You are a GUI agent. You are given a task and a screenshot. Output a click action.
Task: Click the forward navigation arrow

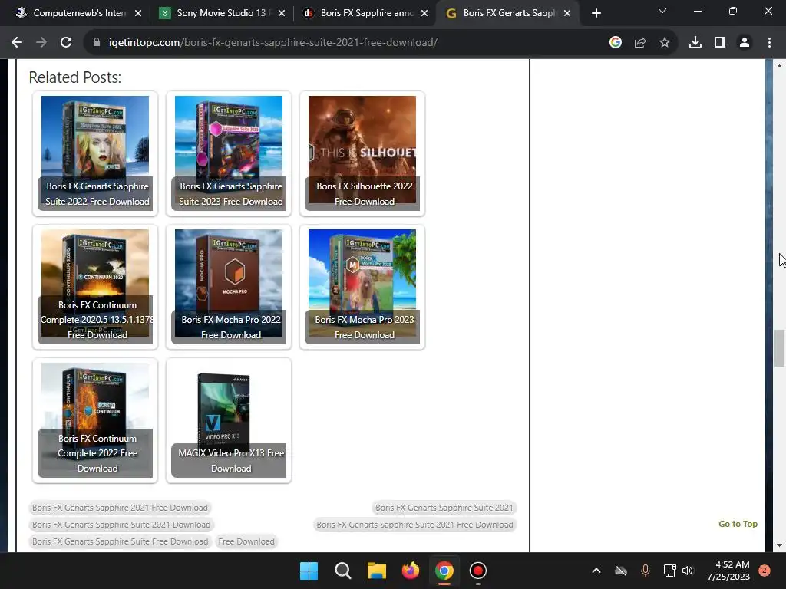[x=41, y=43]
